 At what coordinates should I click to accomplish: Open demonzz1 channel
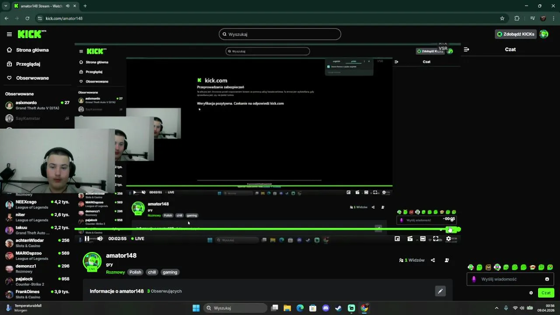[x=37, y=269]
